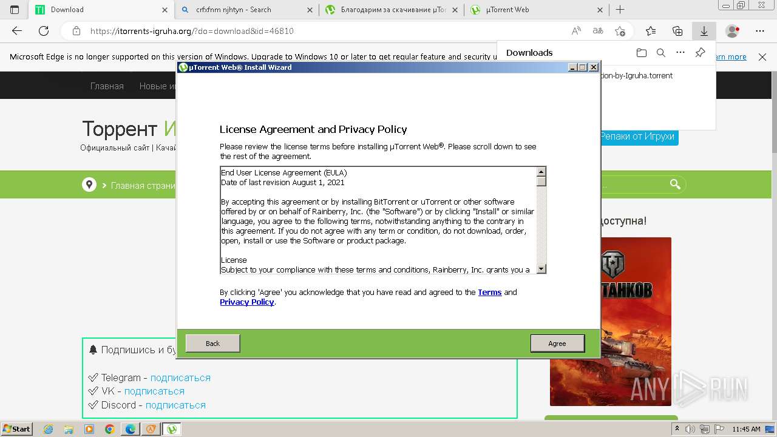Refresh the current page
777x437 pixels.
point(44,31)
